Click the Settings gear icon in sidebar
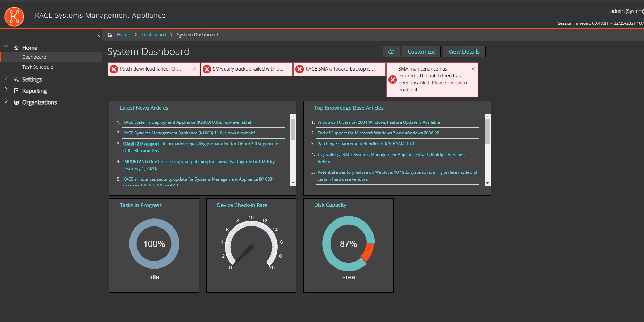644x322 pixels. 16,79
